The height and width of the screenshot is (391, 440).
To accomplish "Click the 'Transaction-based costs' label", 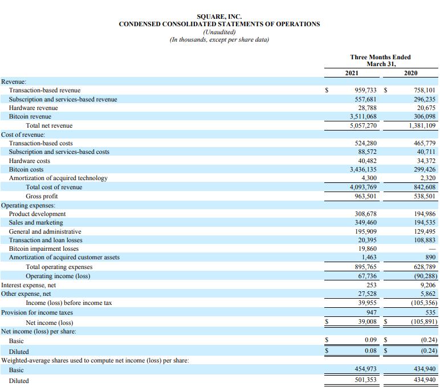I will (x=40, y=143).
